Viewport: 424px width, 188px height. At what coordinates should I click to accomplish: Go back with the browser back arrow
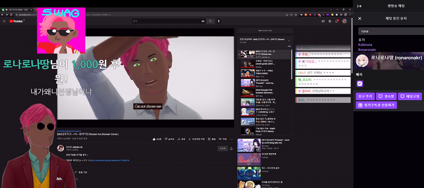(2, 14)
